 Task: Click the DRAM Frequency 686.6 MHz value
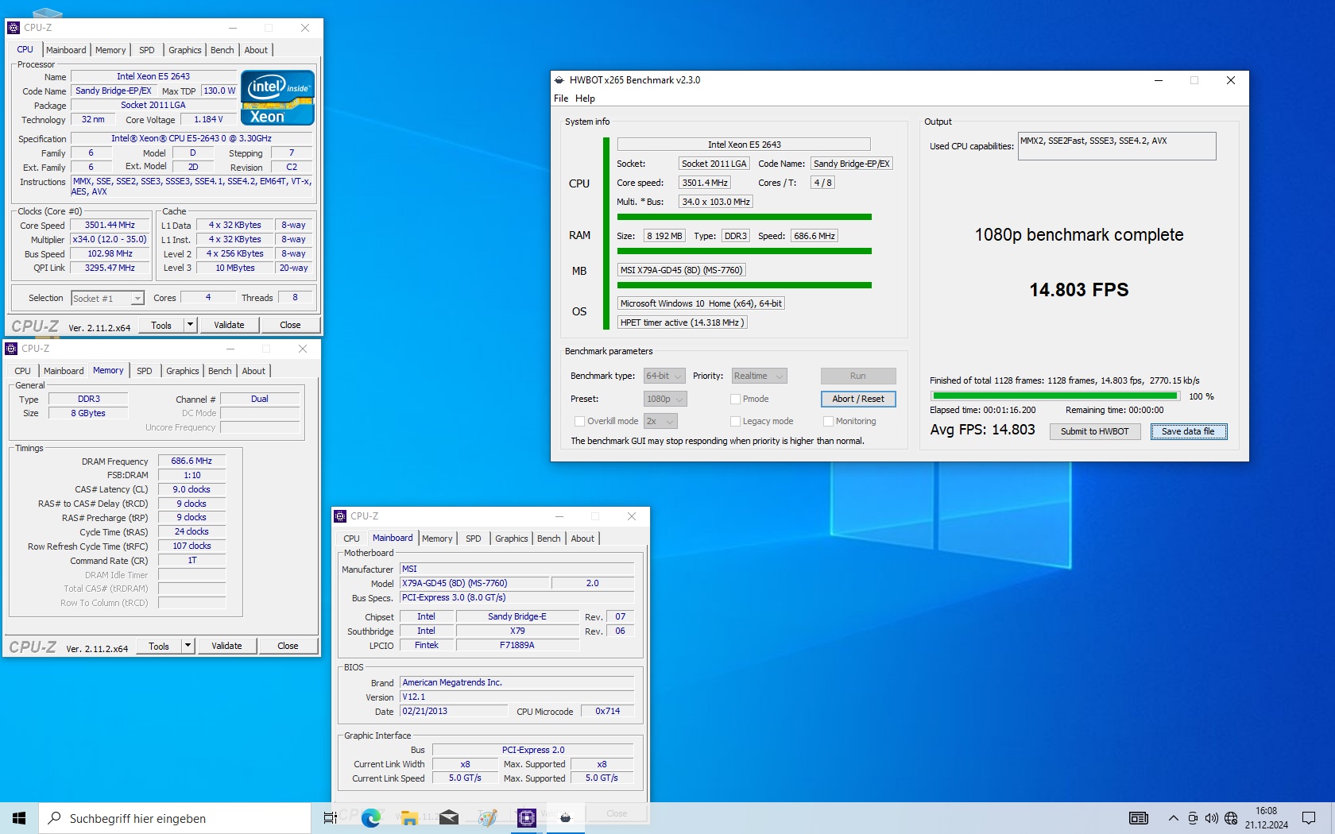[x=192, y=461]
